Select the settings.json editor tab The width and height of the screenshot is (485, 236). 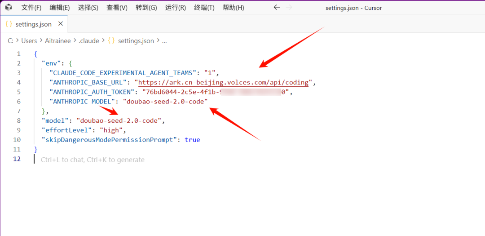[x=33, y=24]
